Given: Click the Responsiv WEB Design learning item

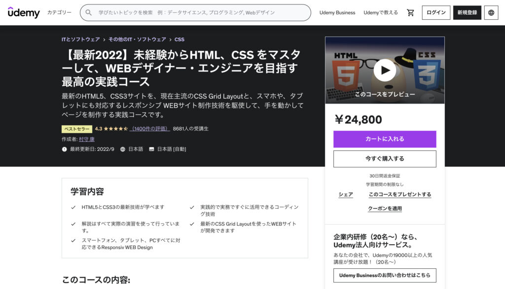Looking at the screenshot, I should point(131,244).
